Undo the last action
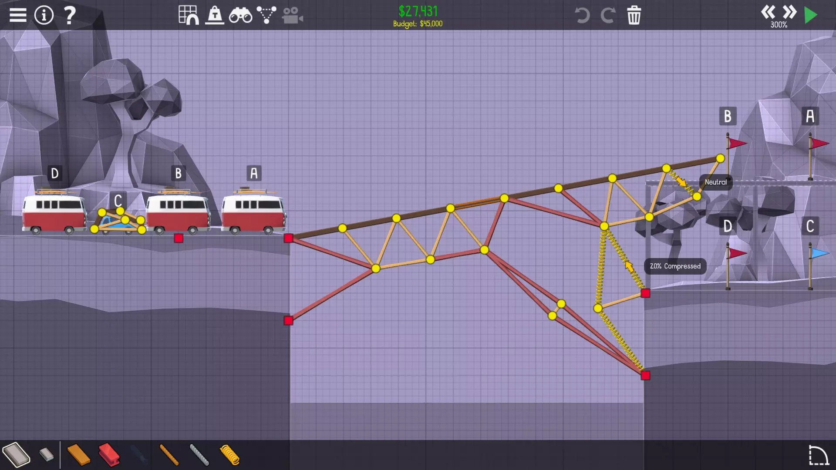The width and height of the screenshot is (836, 470). point(582,15)
